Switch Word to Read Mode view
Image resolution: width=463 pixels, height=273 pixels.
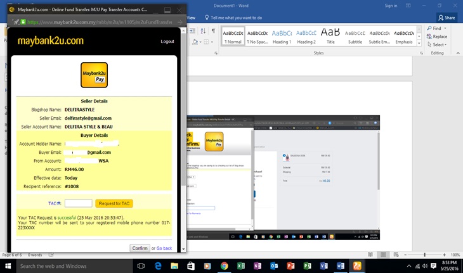(370, 255)
